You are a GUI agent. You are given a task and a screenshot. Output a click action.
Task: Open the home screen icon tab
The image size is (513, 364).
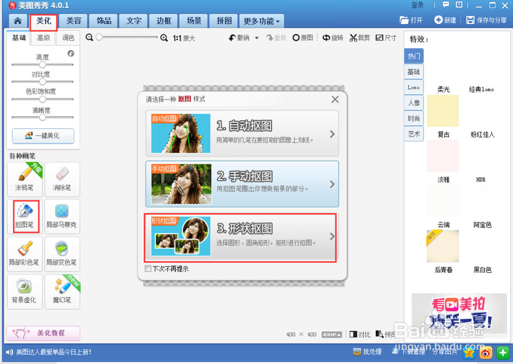click(x=17, y=21)
